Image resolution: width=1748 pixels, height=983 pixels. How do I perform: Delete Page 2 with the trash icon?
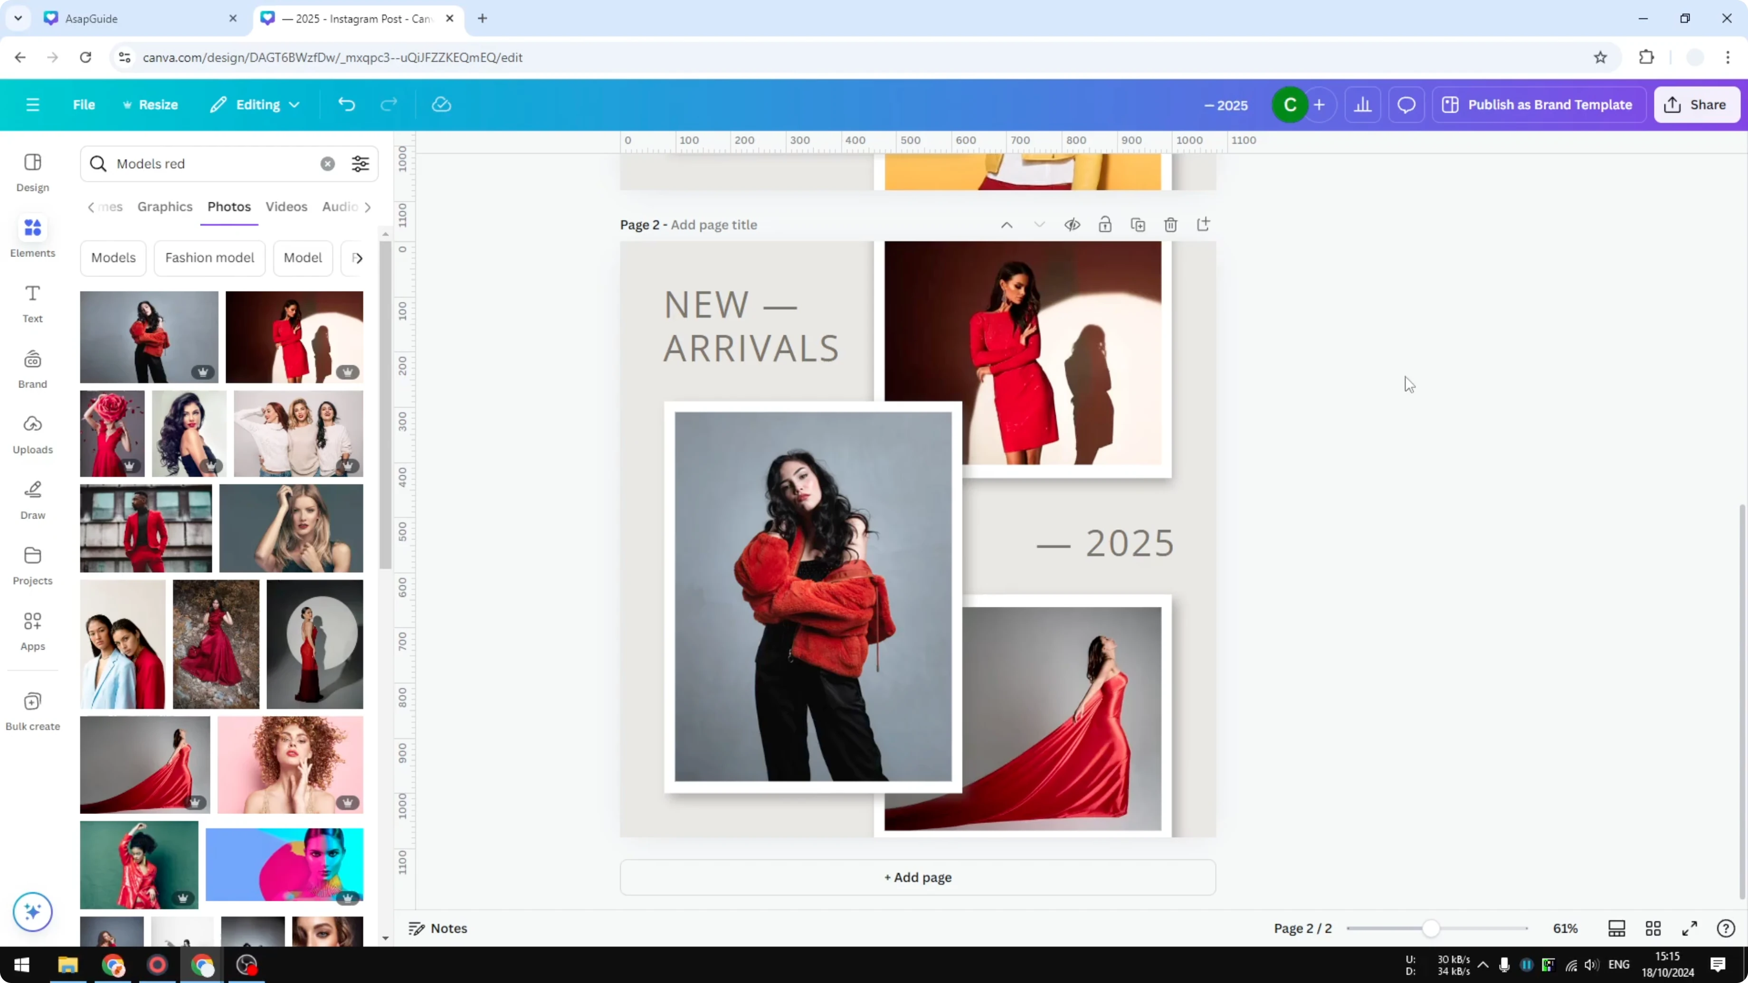click(1170, 224)
